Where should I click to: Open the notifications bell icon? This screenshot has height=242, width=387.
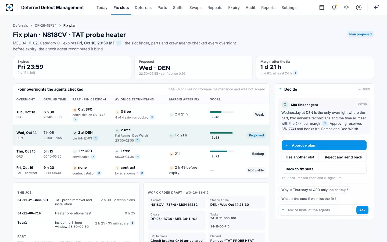point(334,8)
